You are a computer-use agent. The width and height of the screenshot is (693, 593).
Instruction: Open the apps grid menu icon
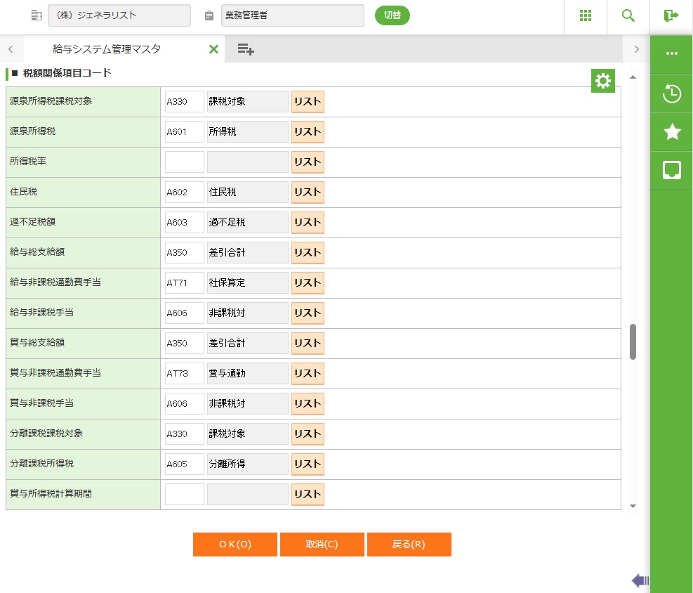[586, 16]
